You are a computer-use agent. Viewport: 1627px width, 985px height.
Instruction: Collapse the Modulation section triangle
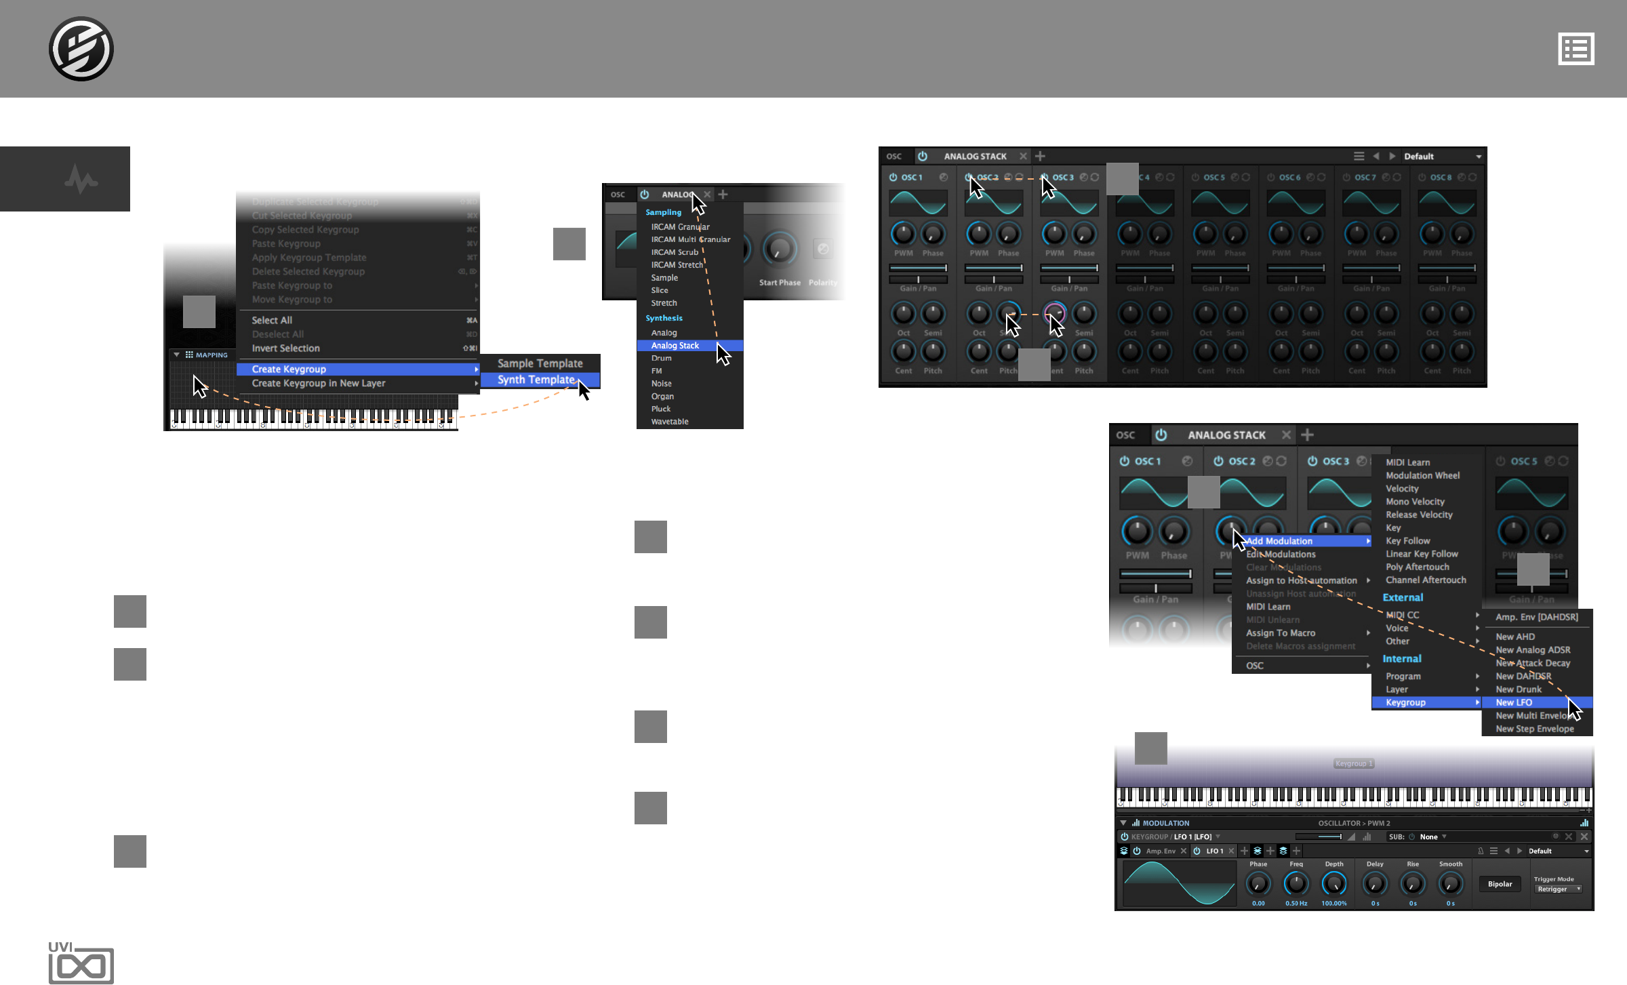click(1123, 823)
